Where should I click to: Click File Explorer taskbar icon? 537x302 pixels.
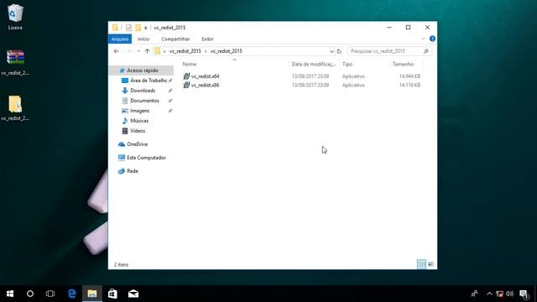coord(92,294)
